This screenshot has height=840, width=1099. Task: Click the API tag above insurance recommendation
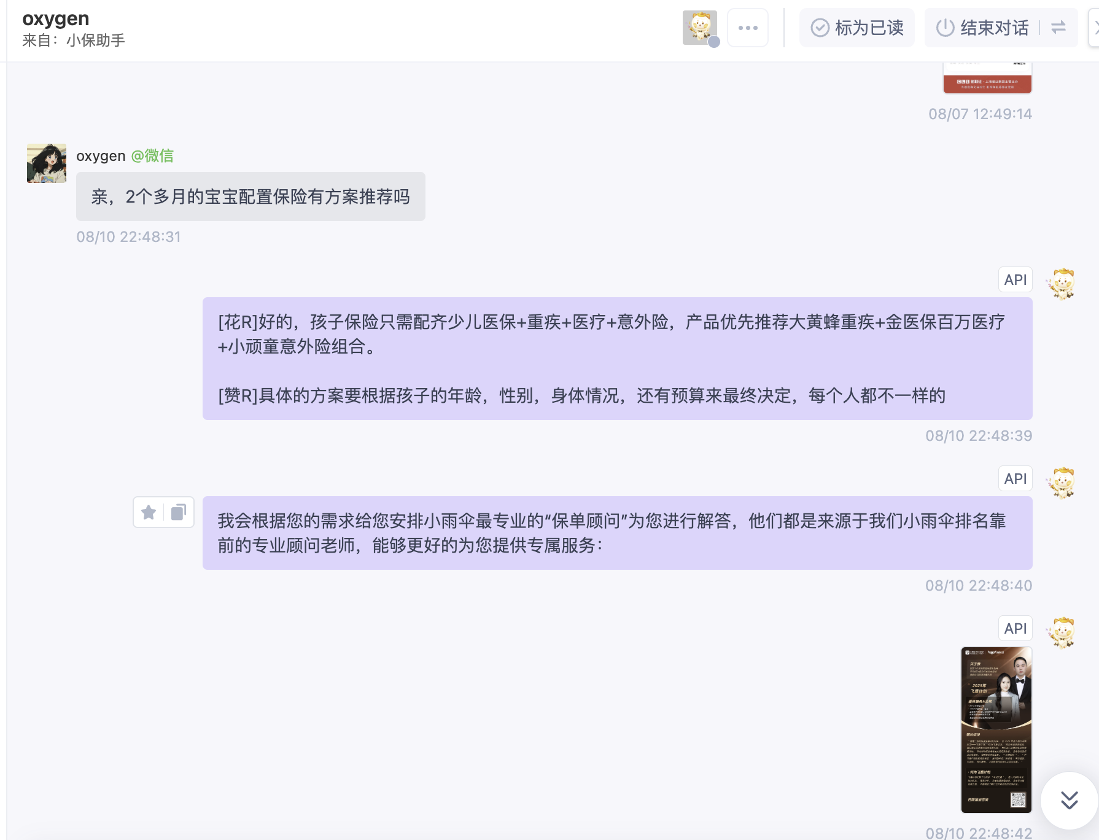[1015, 280]
